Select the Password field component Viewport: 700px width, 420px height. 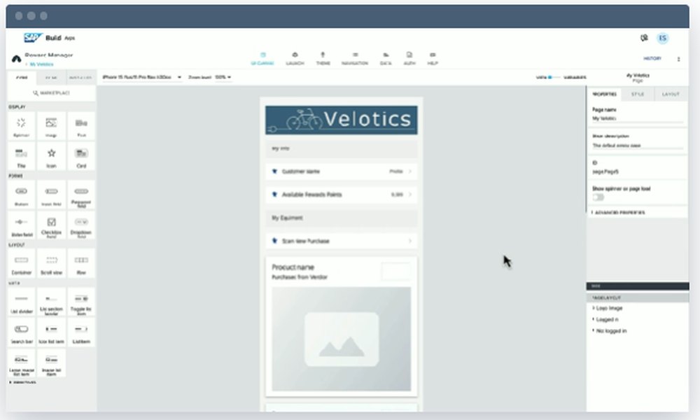[81, 195]
